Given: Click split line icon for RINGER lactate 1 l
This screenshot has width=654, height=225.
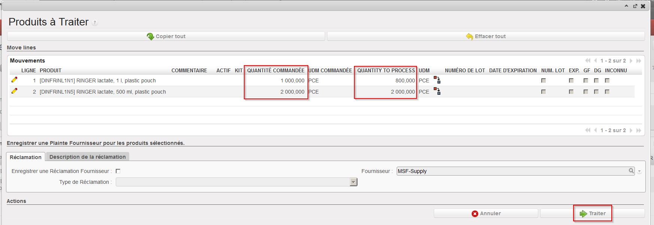Looking at the screenshot, I should [437, 80].
